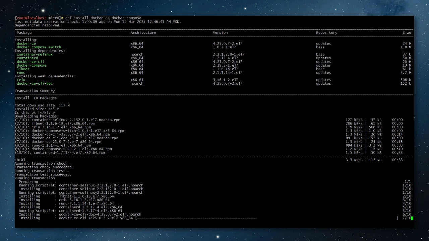Click the 'Installing weak dependencies:' heading
The height and width of the screenshot is (241, 429).
[x=45, y=76]
